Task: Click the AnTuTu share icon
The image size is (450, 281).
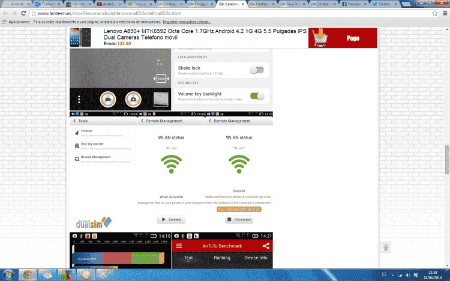Action: click(266, 246)
